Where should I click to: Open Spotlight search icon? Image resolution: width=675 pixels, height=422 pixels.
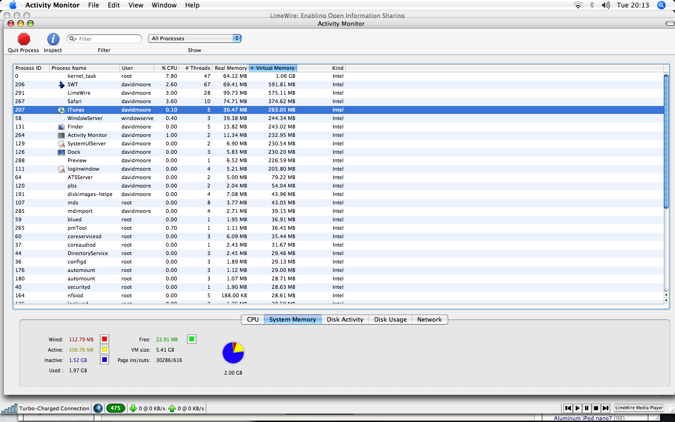click(661, 5)
